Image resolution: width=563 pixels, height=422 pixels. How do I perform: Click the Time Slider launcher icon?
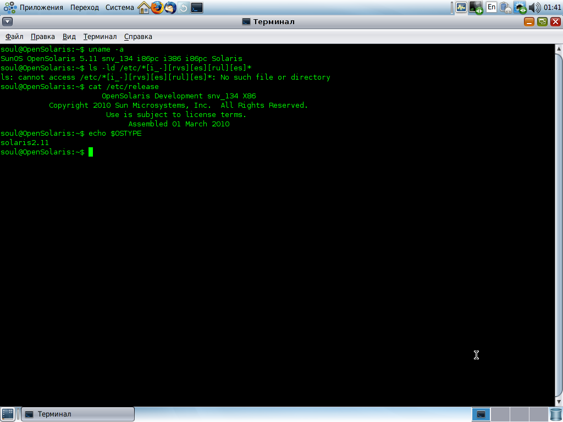click(x=184, y=8)
